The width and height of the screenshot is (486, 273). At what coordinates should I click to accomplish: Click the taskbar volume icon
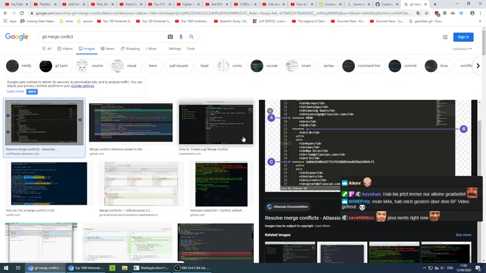click(442, 268)
